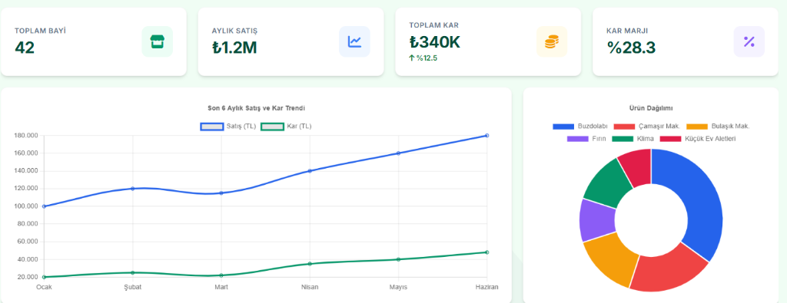This screenshot has height=303, width=787.
Task: Click the Kar data point for Şubat
Action: (x=132, y=272)
